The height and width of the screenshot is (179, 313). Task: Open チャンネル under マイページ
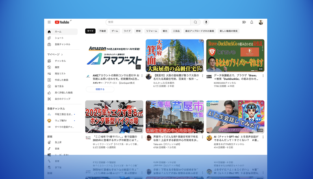coord(61,61)
